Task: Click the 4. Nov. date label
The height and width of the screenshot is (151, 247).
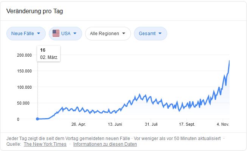Action: [x=223, y=124]
